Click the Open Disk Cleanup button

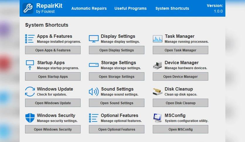pyautogui.click(x=181, y=103)
